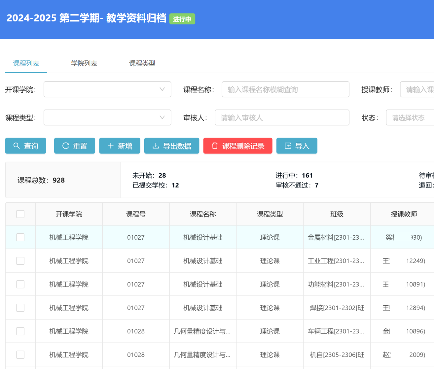The width and height of the screenshot is (434, 371).
Task: Click the trash icon on 课程删除记录 button
Action: pyautogui.click(x=215, y=146)
